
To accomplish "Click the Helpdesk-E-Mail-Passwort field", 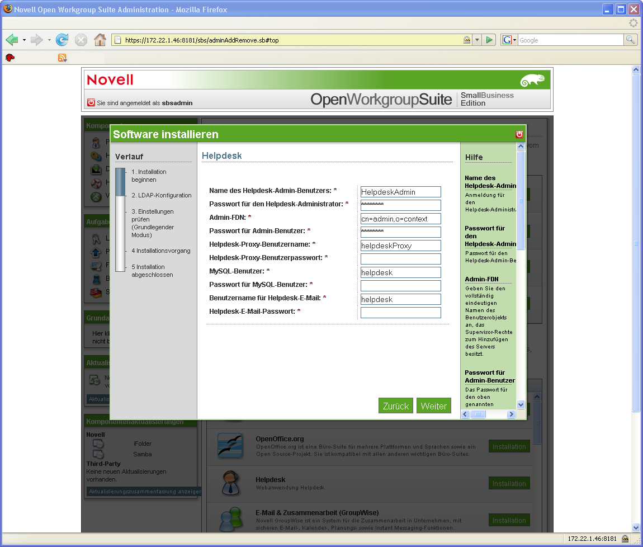I will pyautogui.click(x=401, y=313).
